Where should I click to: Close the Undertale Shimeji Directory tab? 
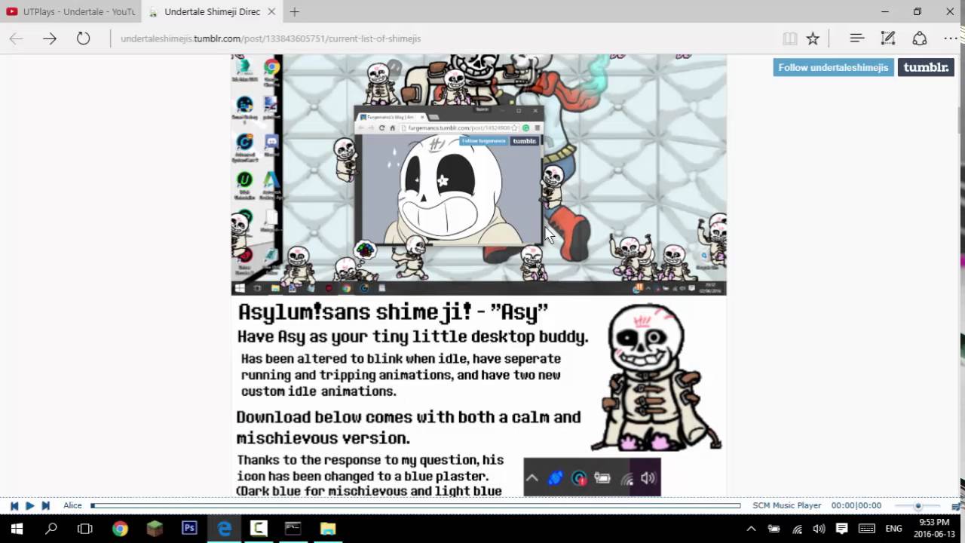pyautogui.click(x=271, y=12)
